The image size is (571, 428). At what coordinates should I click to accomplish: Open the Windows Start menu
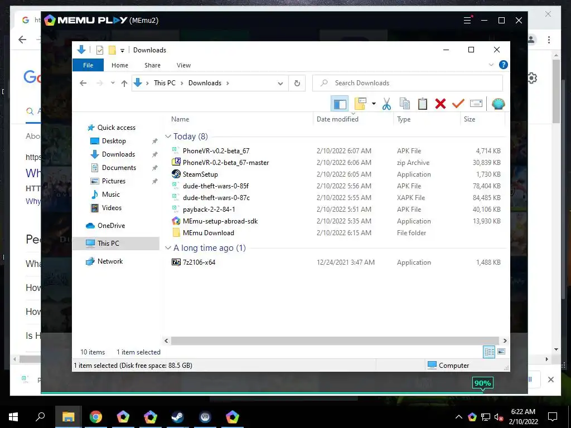(x=13, y=417)
